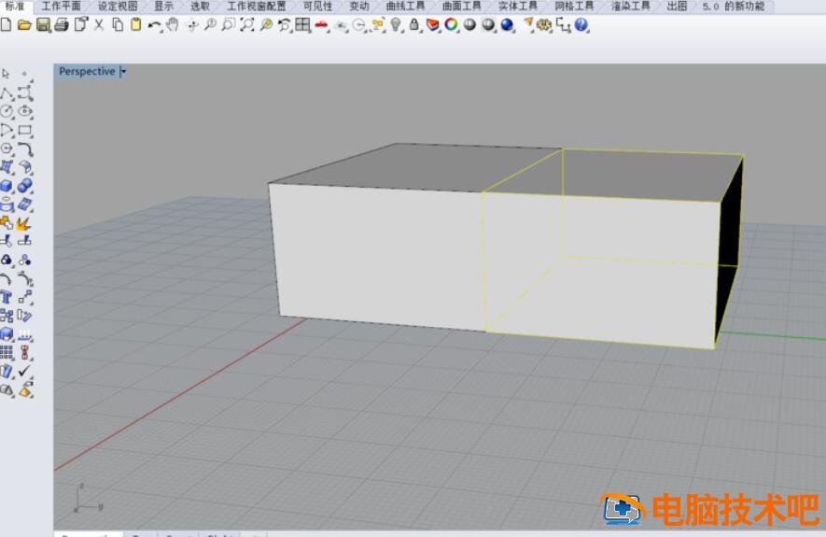The height and width of the screenshot is (537, 826).
Task: Click the red car named-view icon
Action: point(321,25)
